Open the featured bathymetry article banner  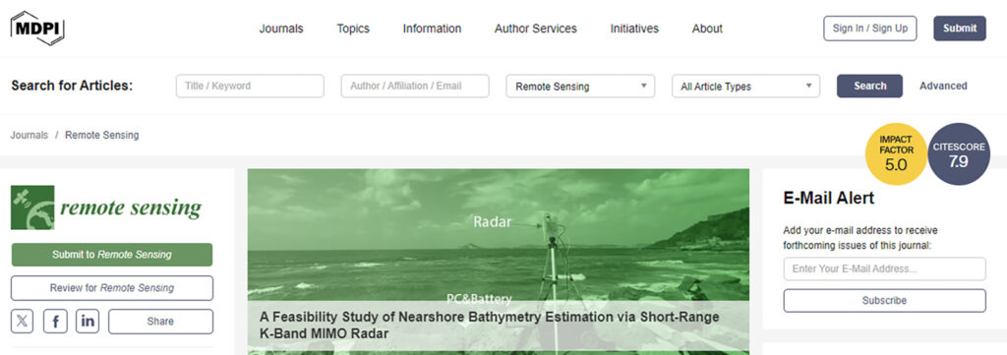499,262
